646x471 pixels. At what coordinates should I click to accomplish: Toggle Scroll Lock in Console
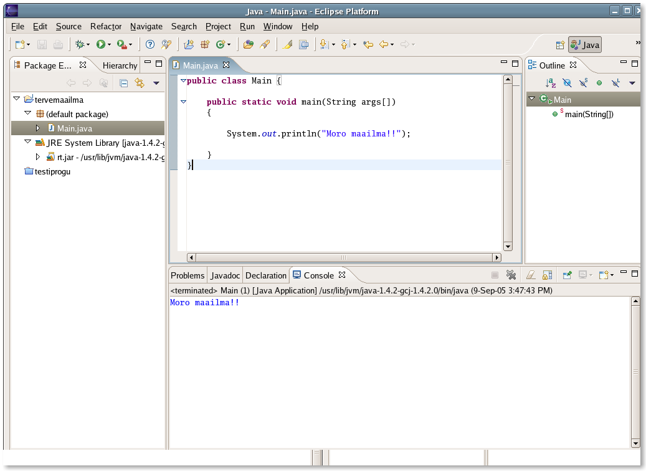coord(548,275)
